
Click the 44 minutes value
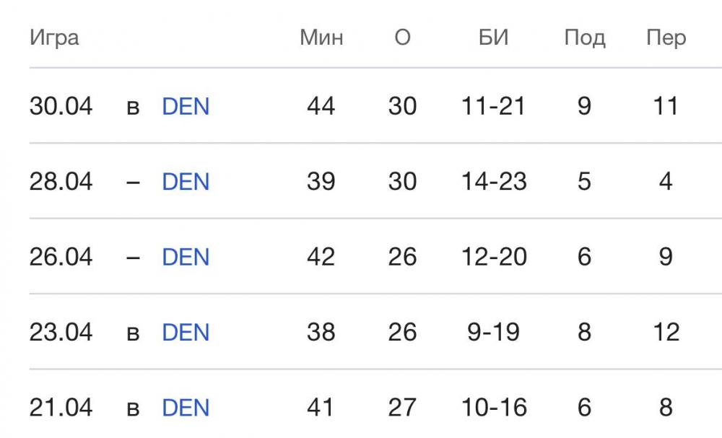coord(321,107)
